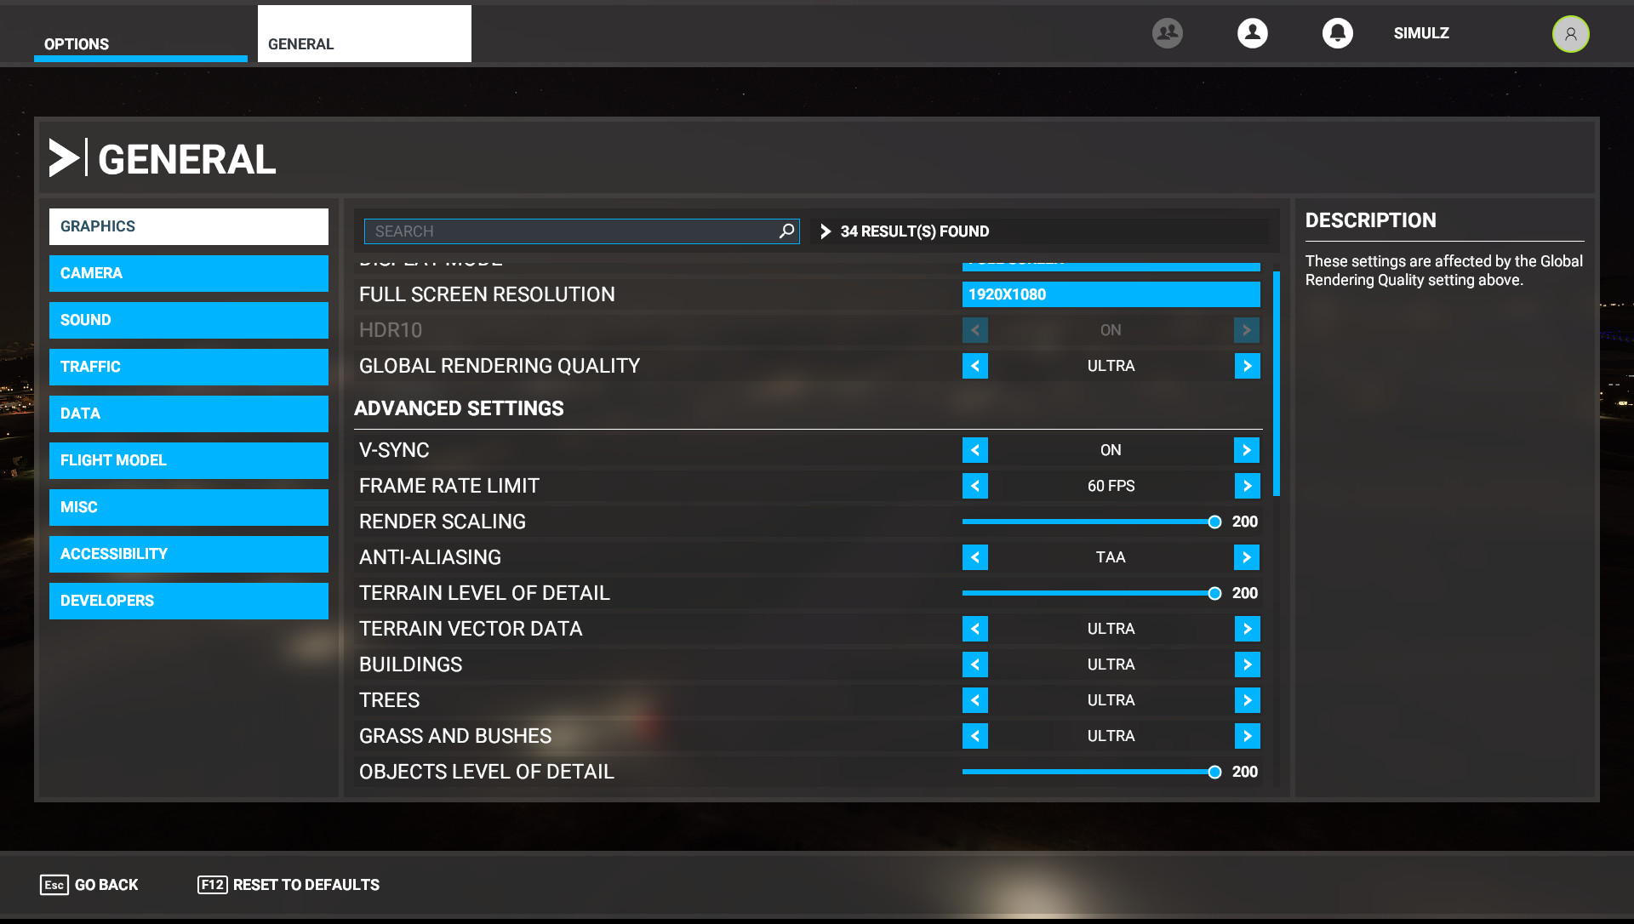The height and width of the screenshot is (924, 1634).
Task: Click right arrow for Global Rendering Quality
Action: point(1247,366)
